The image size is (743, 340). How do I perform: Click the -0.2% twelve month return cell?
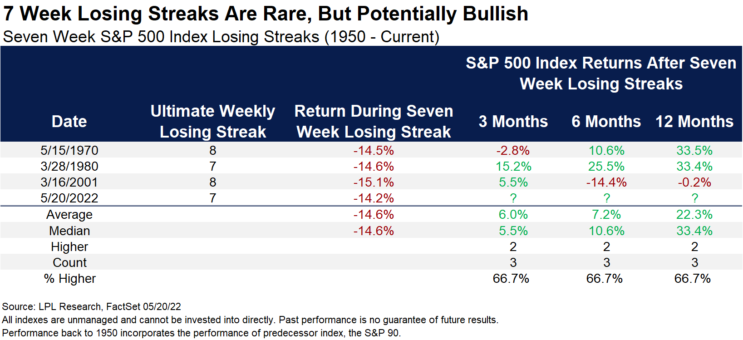[694, 182]
